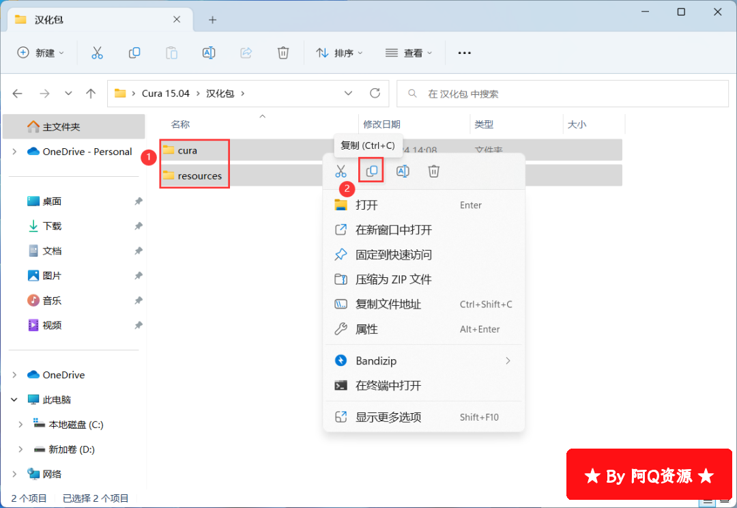The width and height of the screenshot is (737, 508).
Task: Open the 查看 view dropdown
Action: 409,53
